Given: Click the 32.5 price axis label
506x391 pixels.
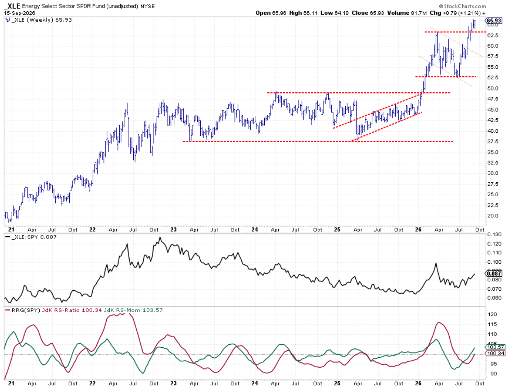Looking at the screenshot, I should coord(493,163).
